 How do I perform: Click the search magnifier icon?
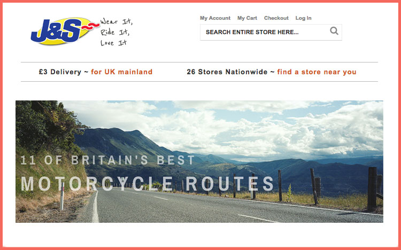(x=334, y=31)
